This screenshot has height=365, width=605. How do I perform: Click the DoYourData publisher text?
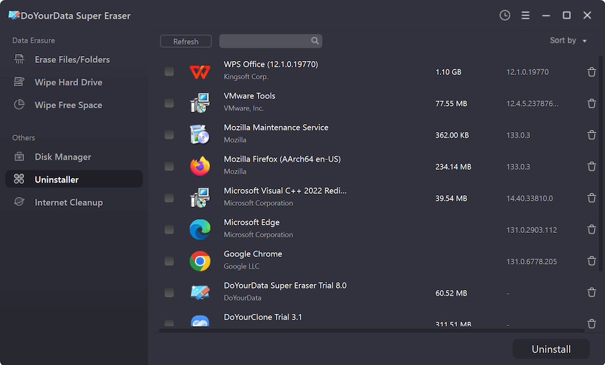pyautogui.click(x=242, y=298)
